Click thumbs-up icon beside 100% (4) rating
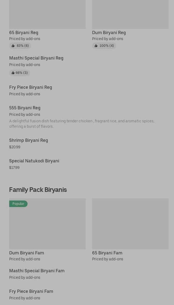 coord(96,46)
